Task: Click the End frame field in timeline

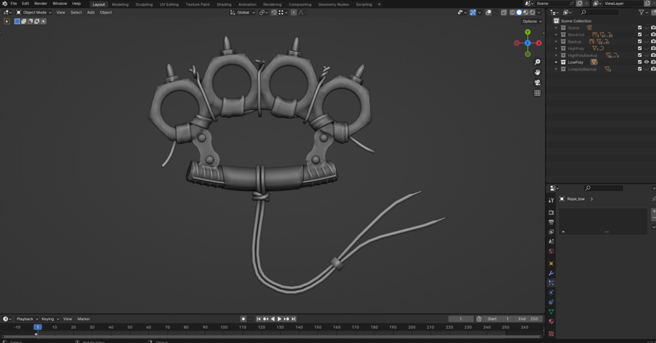Action: tap(529, 319)
